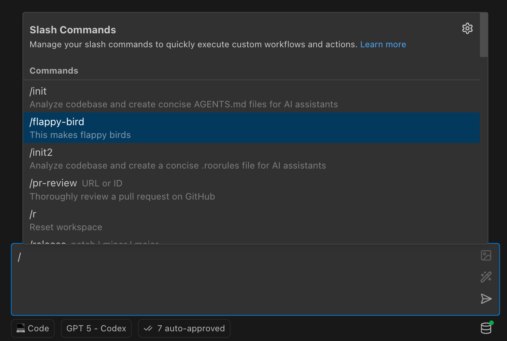
Task: Open the GPT 5 - Codex model picker
Action: (96, 328)
